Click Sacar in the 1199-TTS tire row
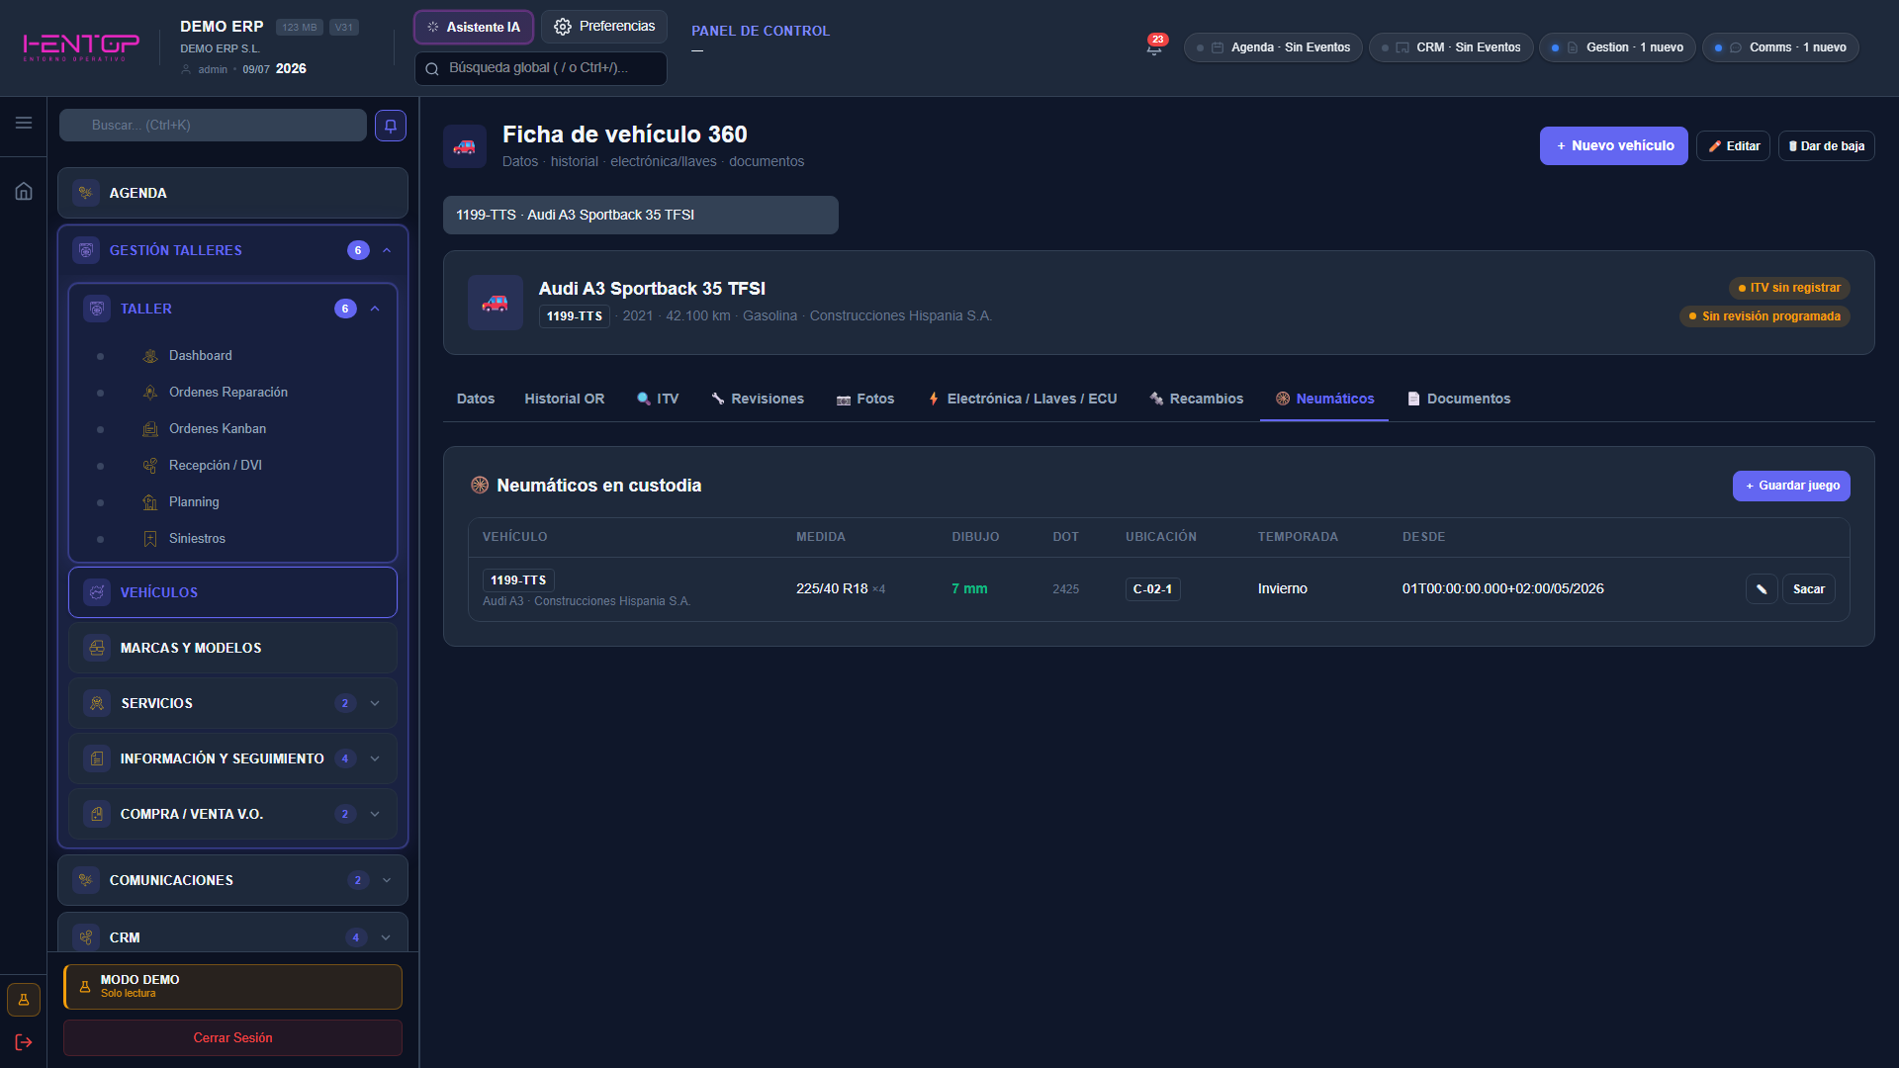 [1809, 589]
